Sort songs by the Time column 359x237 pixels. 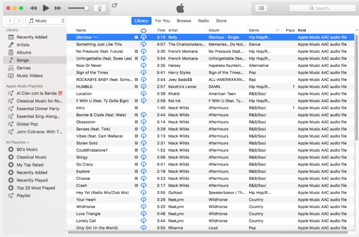coord(158,31)
